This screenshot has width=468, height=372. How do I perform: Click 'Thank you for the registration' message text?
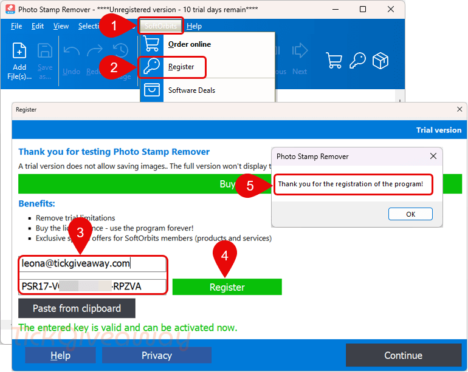[x=351, y=184]
